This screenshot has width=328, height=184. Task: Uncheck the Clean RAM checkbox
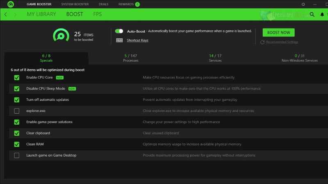point(17,144)
